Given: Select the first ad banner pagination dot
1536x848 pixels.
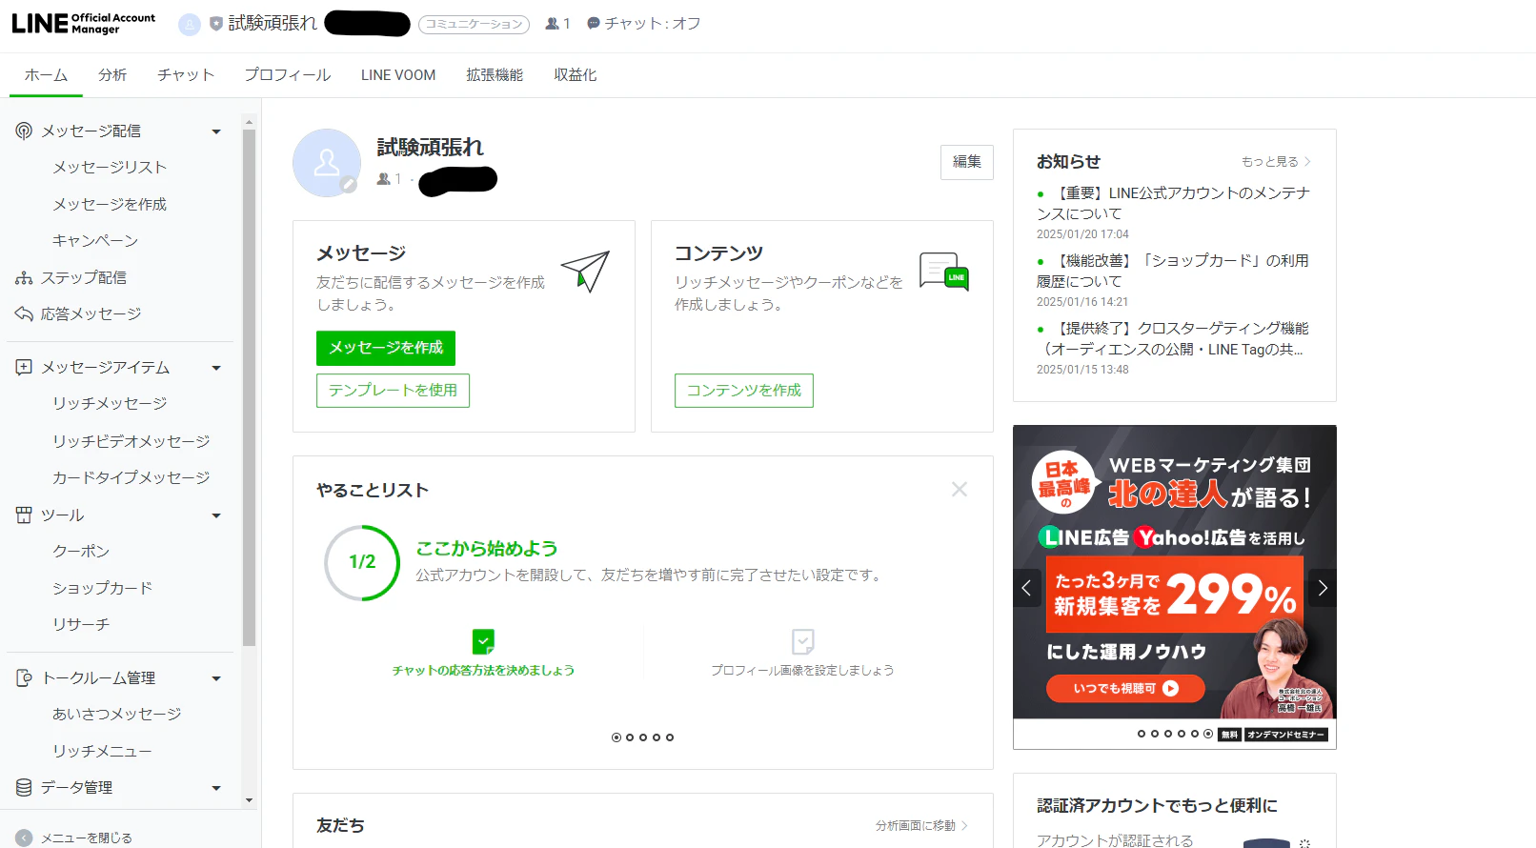Looking at the screenshot, I should click(1142, 734).
